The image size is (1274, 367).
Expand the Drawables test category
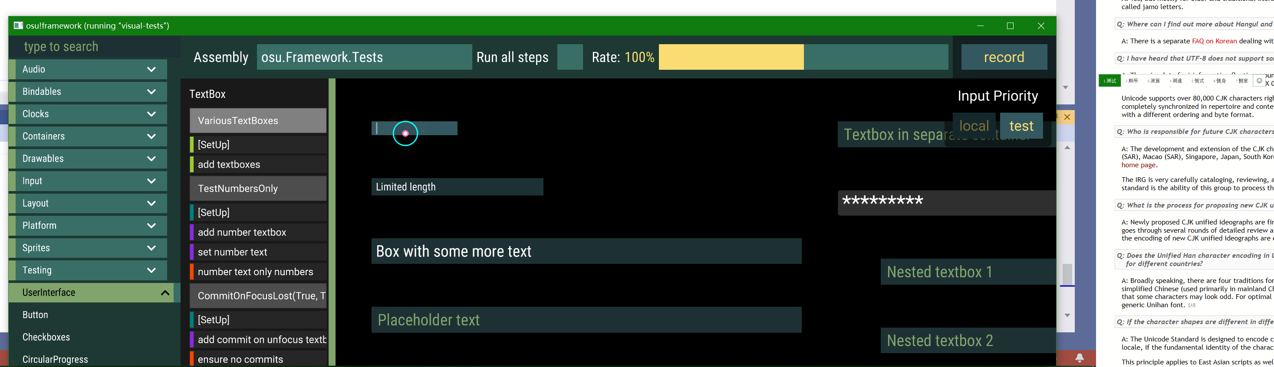point(88,159)
